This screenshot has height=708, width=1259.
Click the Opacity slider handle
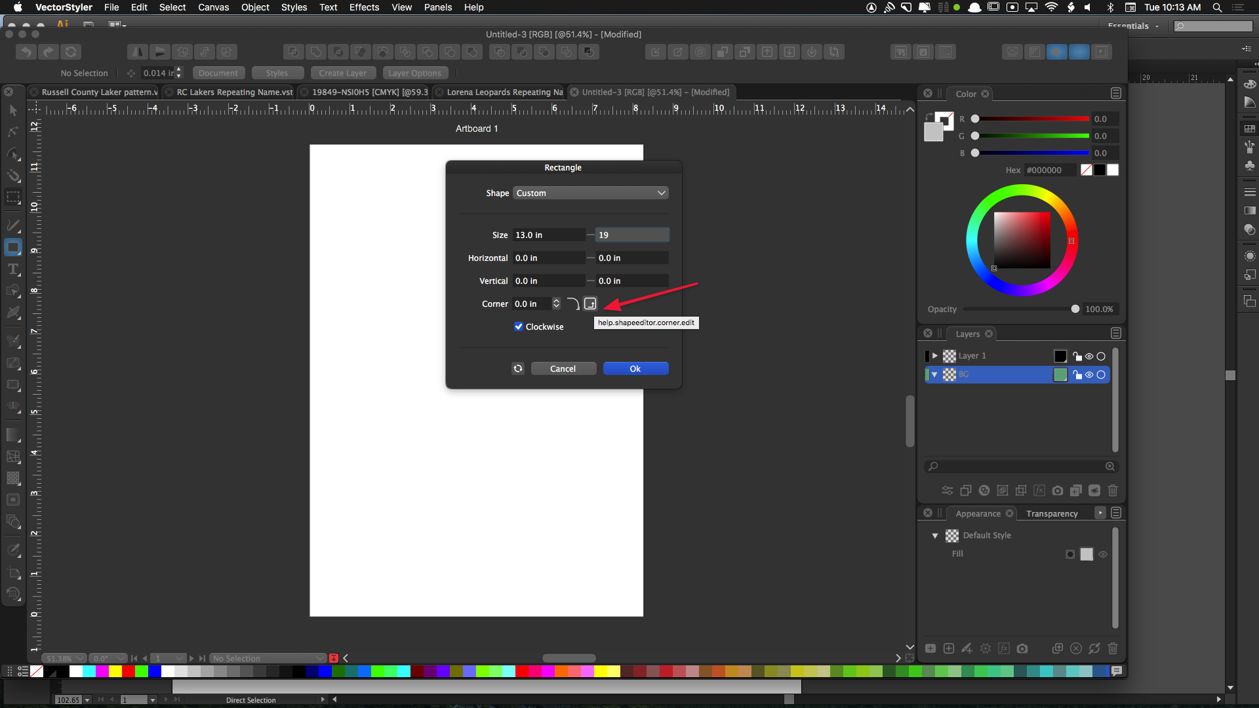[x=1075, y=309]
